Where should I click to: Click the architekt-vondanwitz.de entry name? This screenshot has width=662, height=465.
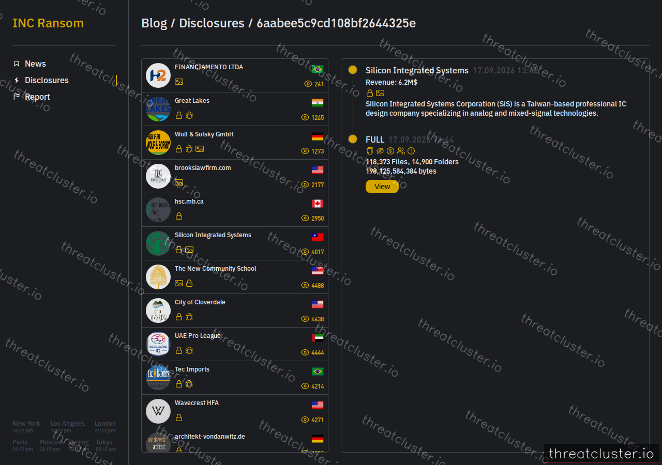point(210,437)
